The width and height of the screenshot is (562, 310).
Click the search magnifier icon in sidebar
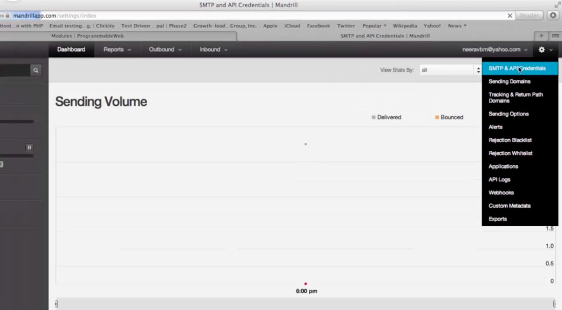point(36,70)
